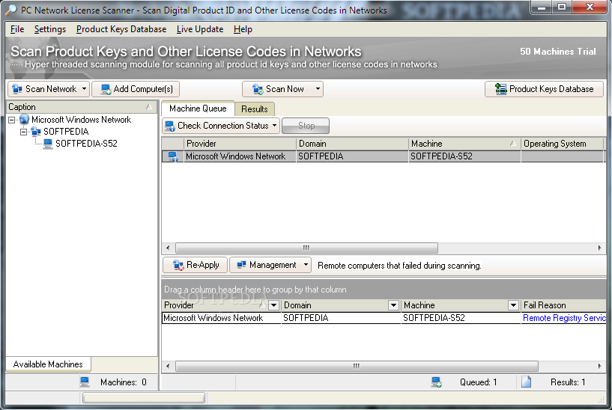
Task: Open the Provider column filter dropdown
Action: coord(273,305)
